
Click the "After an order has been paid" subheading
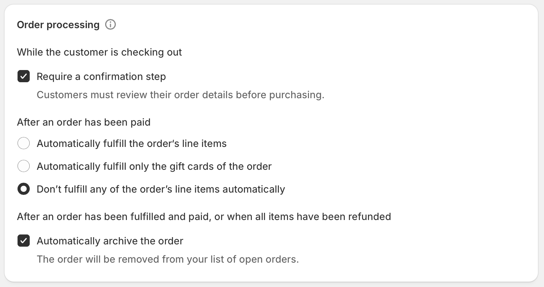point(84,122)
